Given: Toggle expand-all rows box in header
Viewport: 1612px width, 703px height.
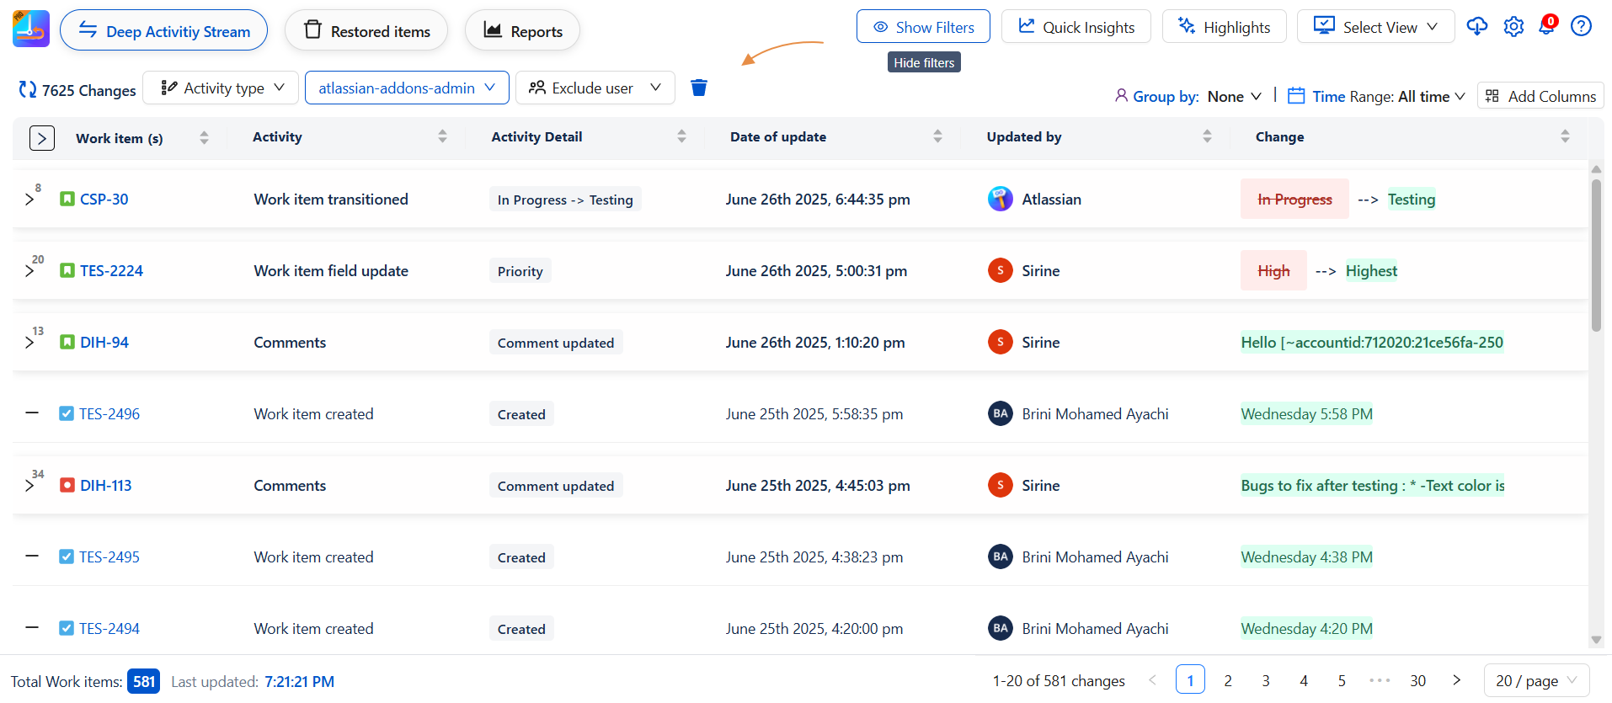Looking at the screenshot, I should coord(42,138).
